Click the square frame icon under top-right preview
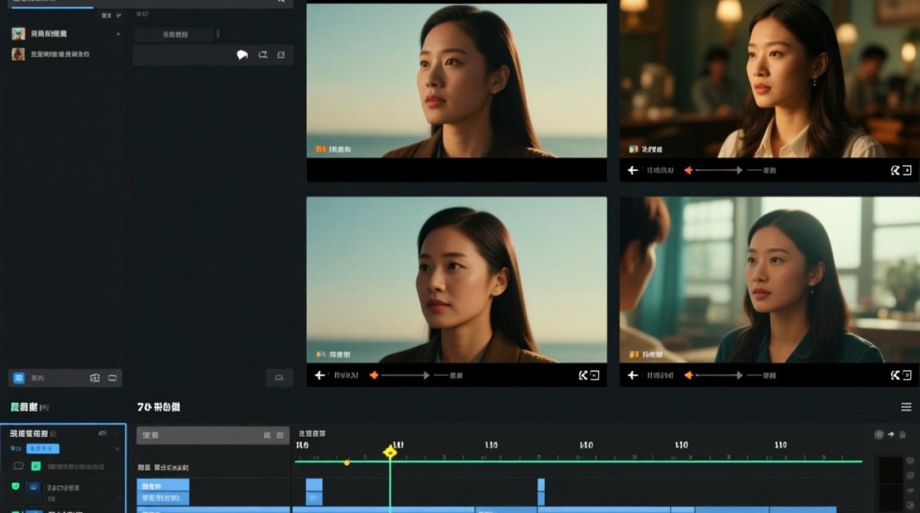The image size is (920, 513). [x=907, y=170]
